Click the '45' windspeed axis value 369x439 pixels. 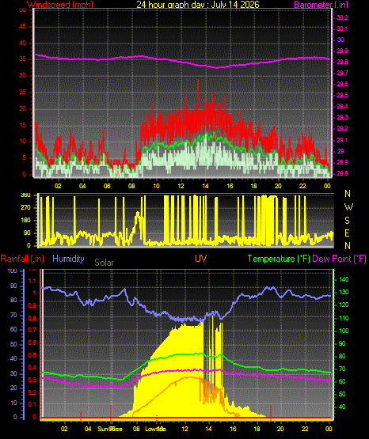(x=22, y=27)
